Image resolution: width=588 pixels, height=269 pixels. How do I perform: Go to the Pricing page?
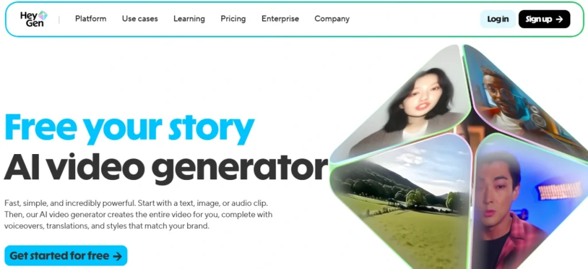(x=233, y=19)
